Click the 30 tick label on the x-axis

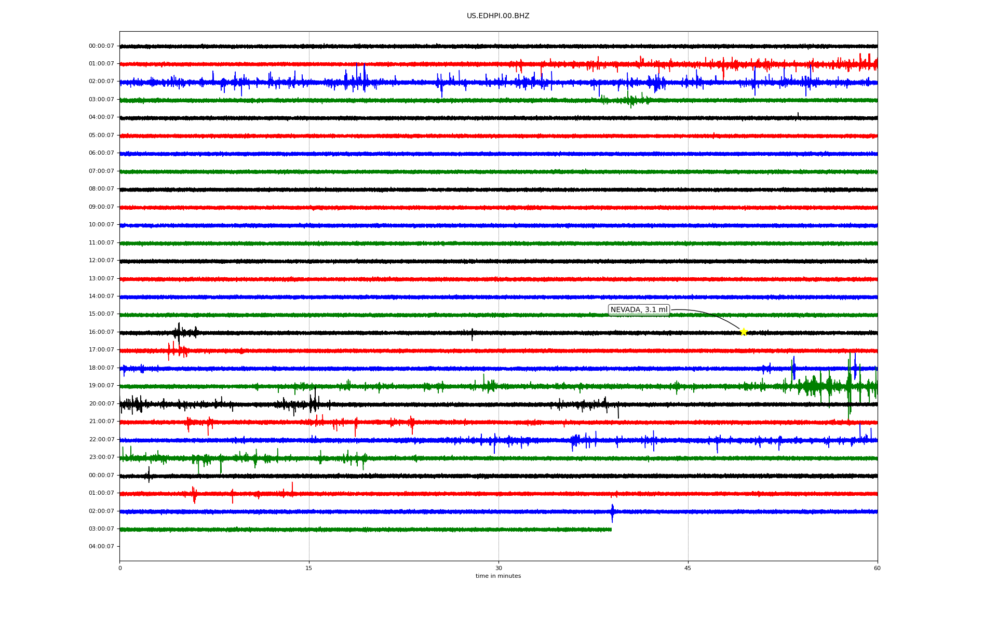point(498,568)
